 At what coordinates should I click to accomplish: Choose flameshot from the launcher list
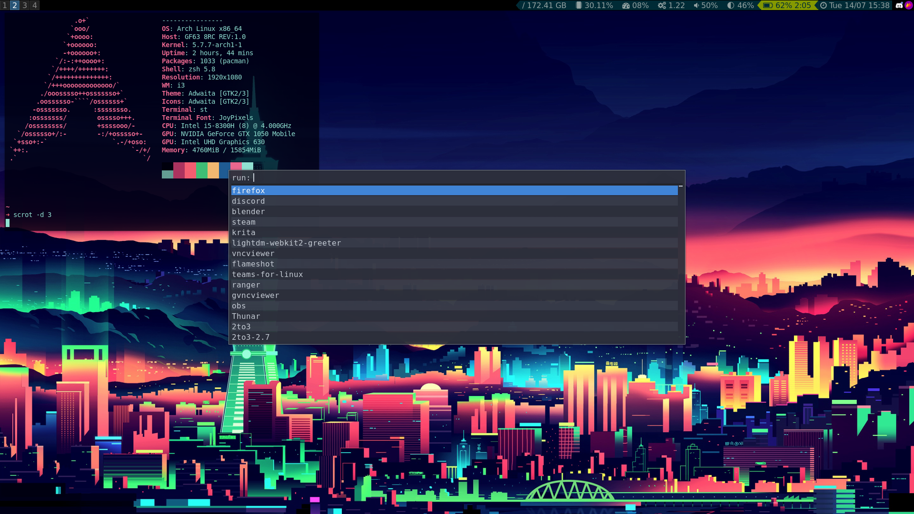click(454, 264)
